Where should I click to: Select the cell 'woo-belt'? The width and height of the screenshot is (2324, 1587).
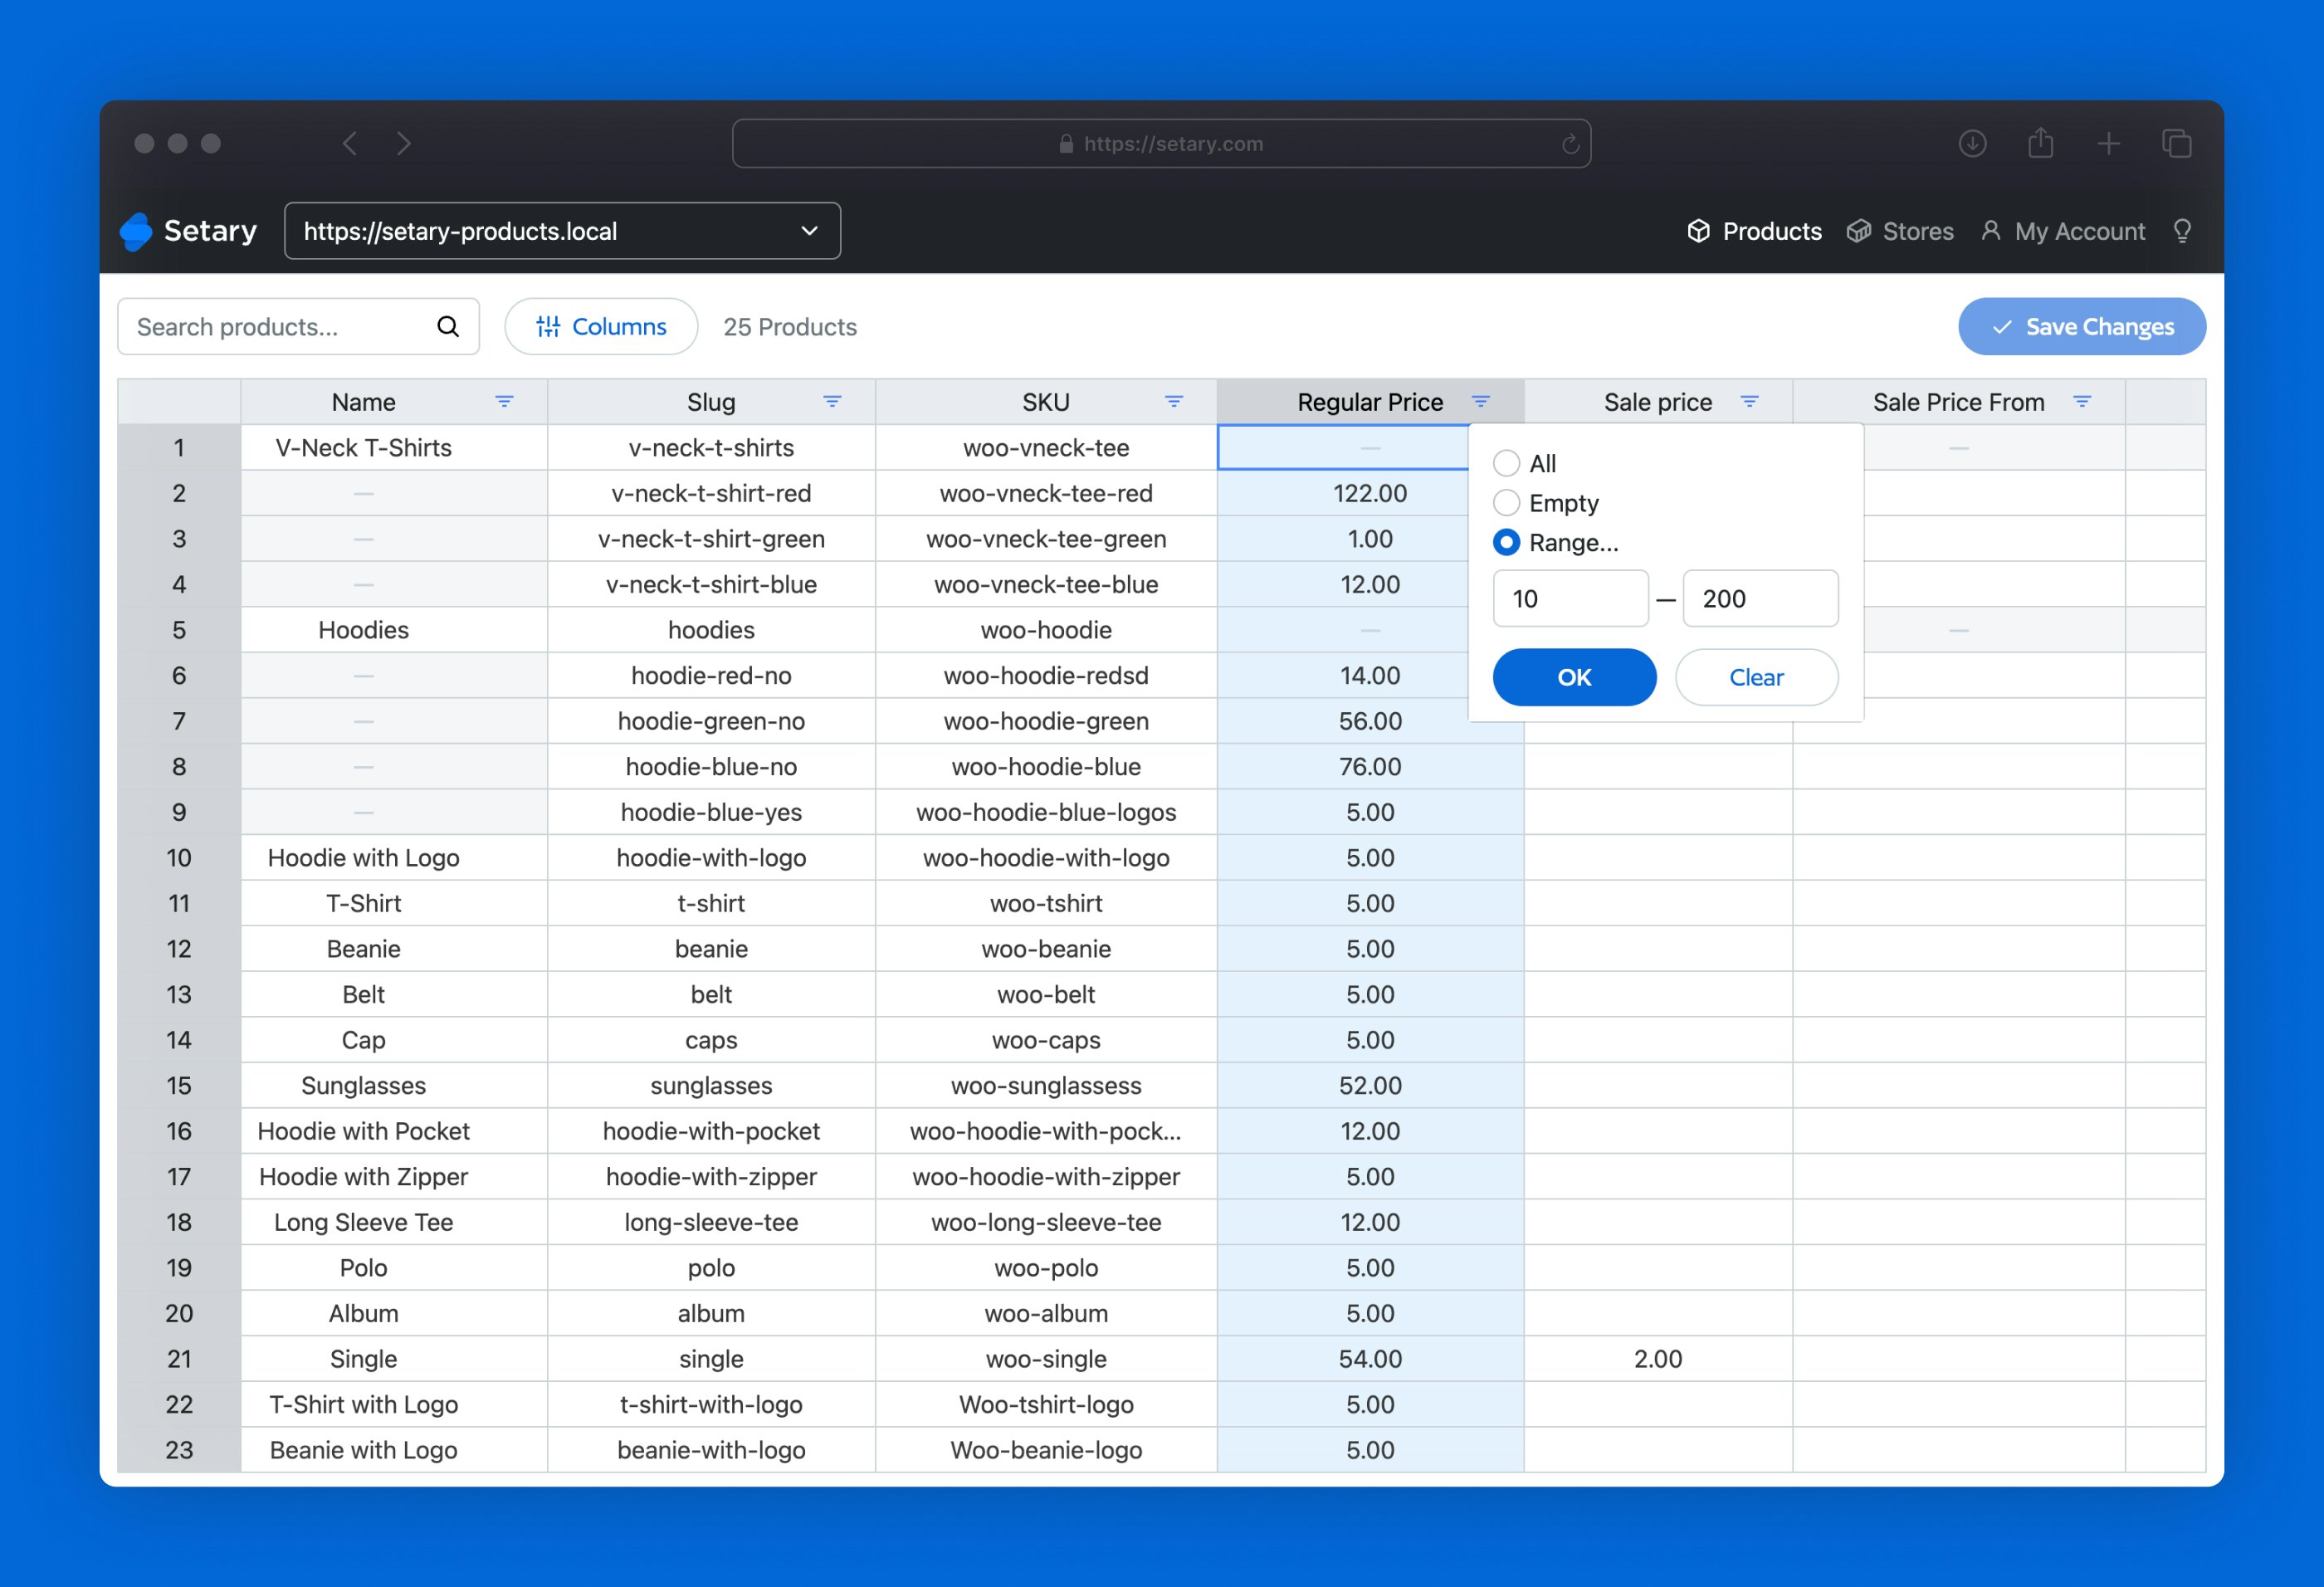pyautogui.click(x=1046, y=995)
